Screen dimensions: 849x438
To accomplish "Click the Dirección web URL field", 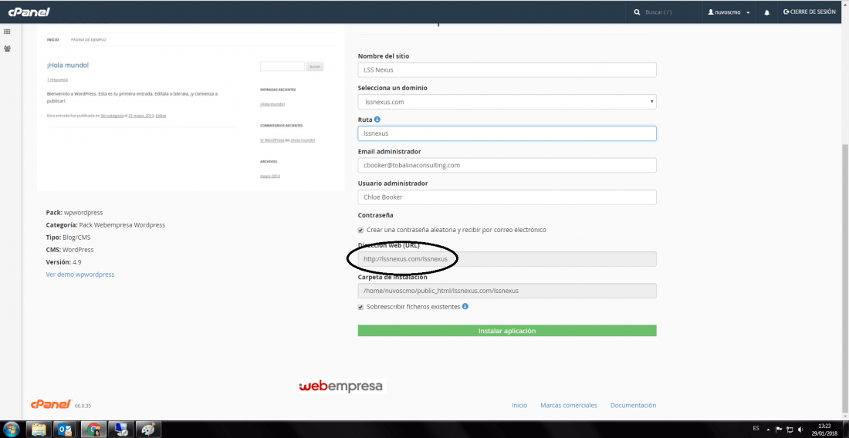I will click(x=507, y=259).
